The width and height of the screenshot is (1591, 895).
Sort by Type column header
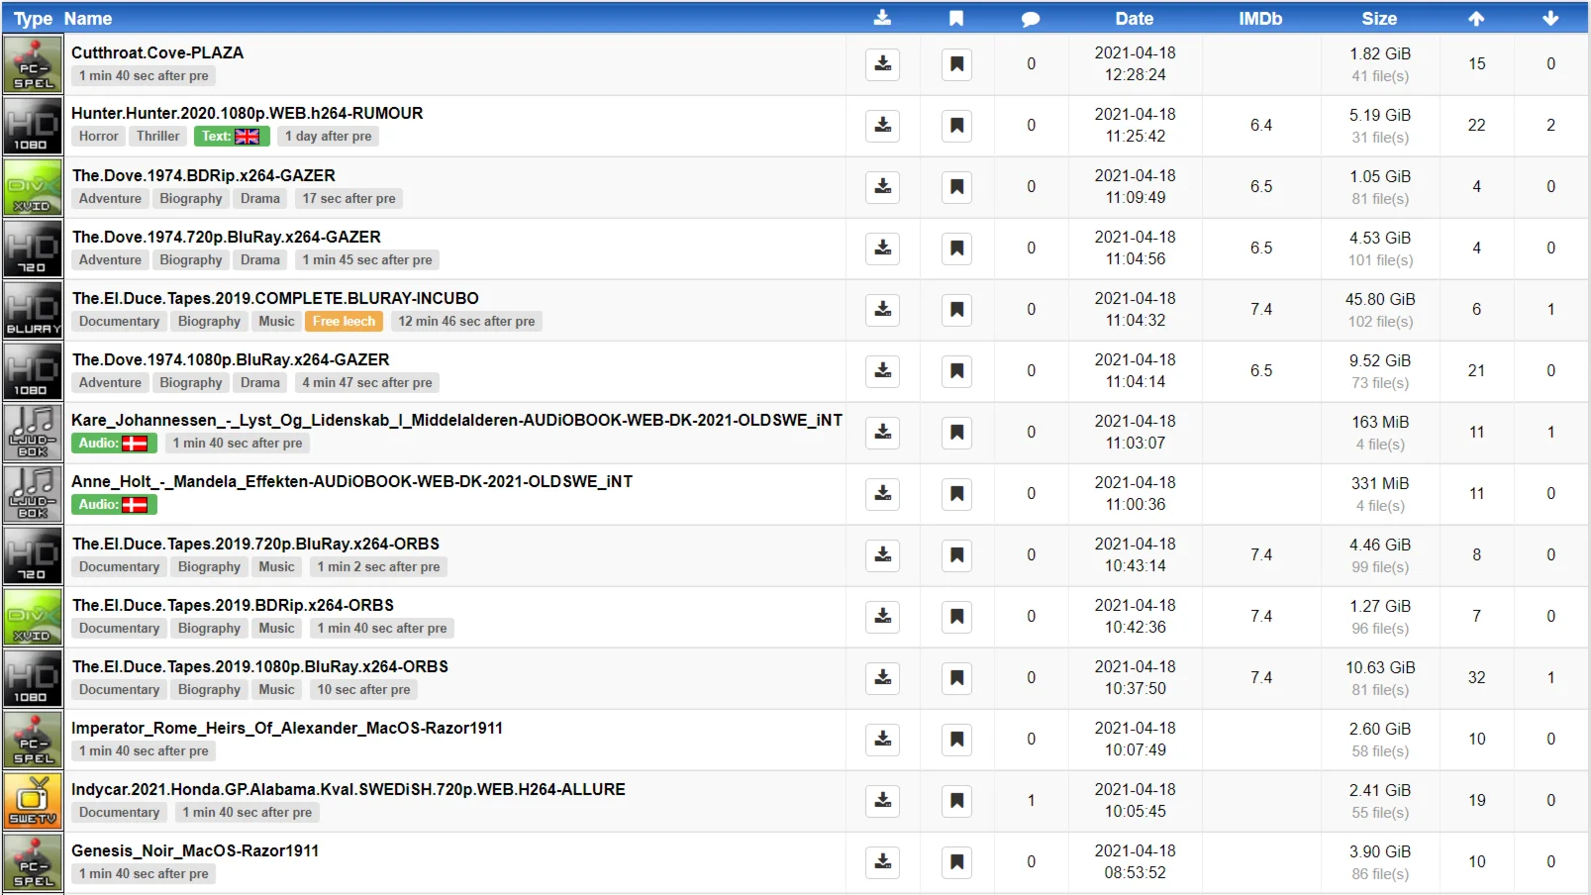(x=33, y=18)
